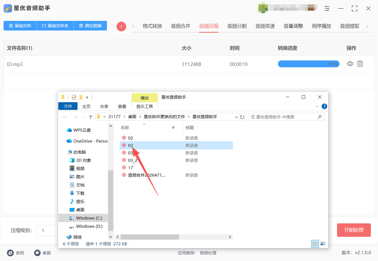
Task: Switch Explorer to details view
Action: coord(315,244)
